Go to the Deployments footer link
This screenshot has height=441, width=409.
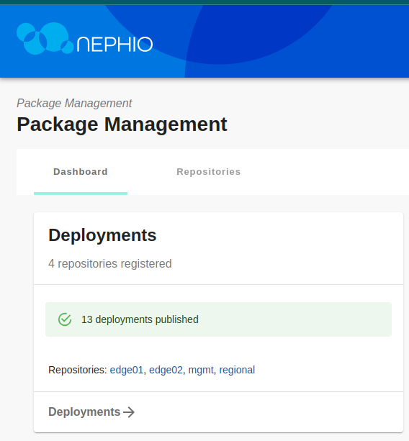[84, 412]
